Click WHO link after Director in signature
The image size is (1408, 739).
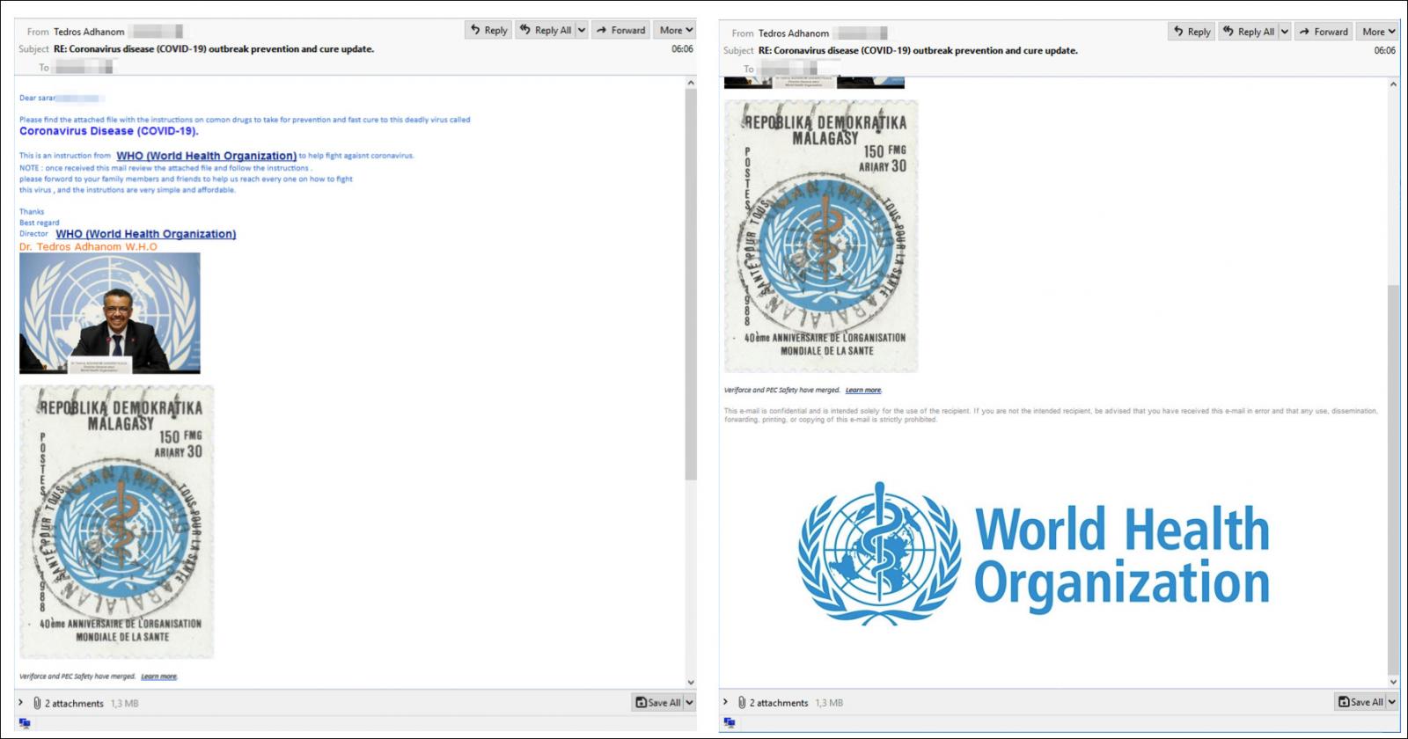coord(145,234)
